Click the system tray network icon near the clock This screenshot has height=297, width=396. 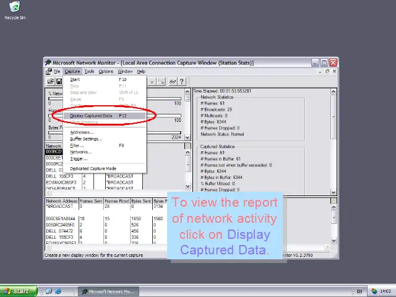[374, 291]
